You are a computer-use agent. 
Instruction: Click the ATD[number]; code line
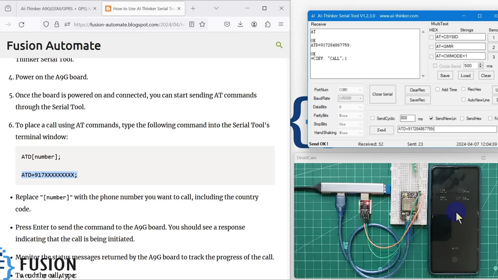point(41,157)
